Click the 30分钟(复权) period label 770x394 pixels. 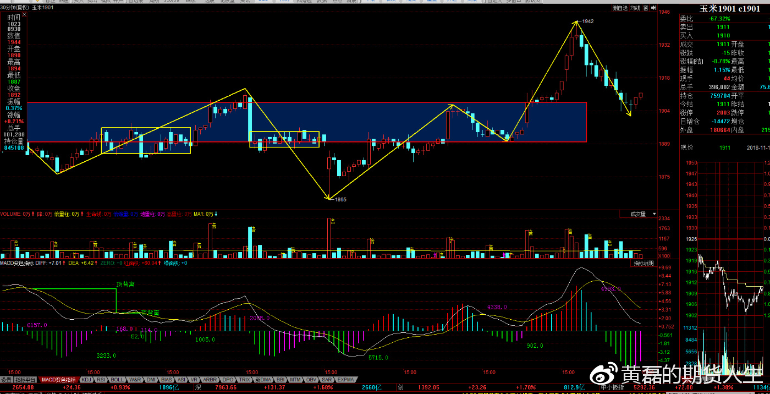coord(15,8)
